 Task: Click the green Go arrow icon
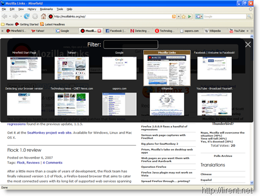[190, 17]
